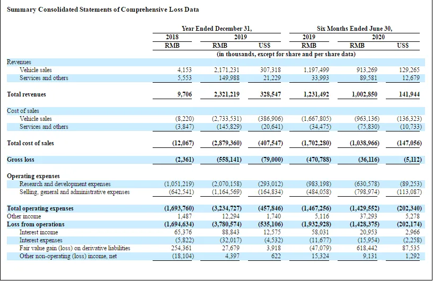Screen dimensions: 433x281
Task: Click the 307,318 vehicle sales value
Action: 270,70
